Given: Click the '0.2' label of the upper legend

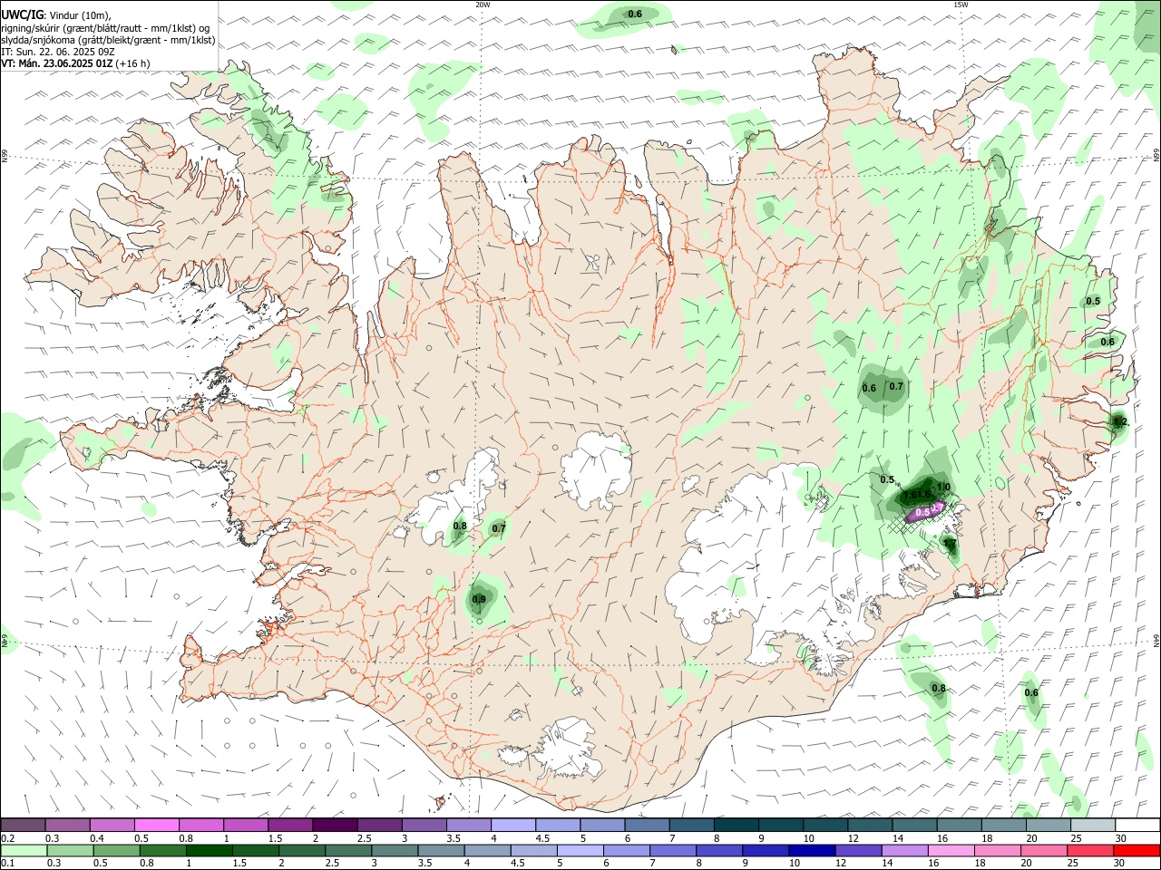Looking at the screenshot, I should point(7,838).
